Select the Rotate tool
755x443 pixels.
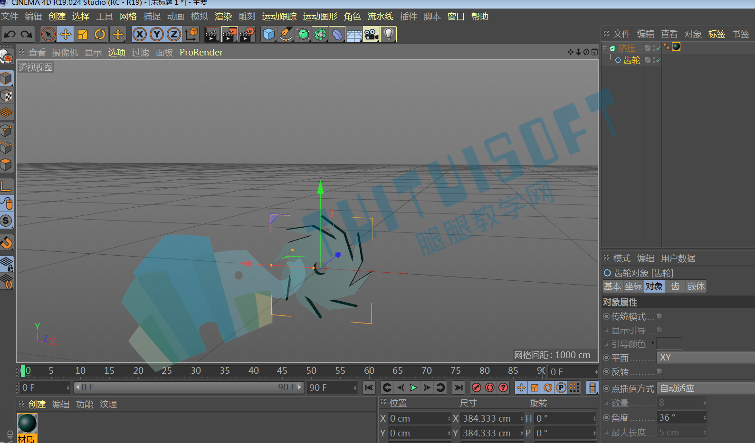(x=100, y=34)
